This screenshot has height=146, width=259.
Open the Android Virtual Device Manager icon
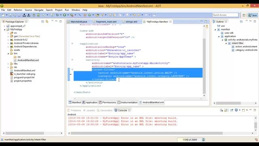(x=38, y=15)
